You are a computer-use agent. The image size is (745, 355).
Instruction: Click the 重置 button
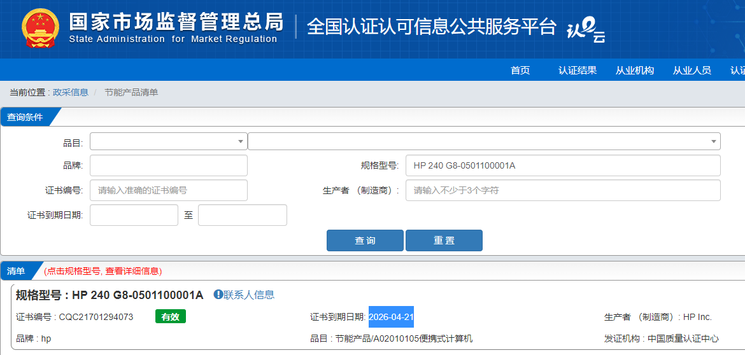(x=444, y=240)
